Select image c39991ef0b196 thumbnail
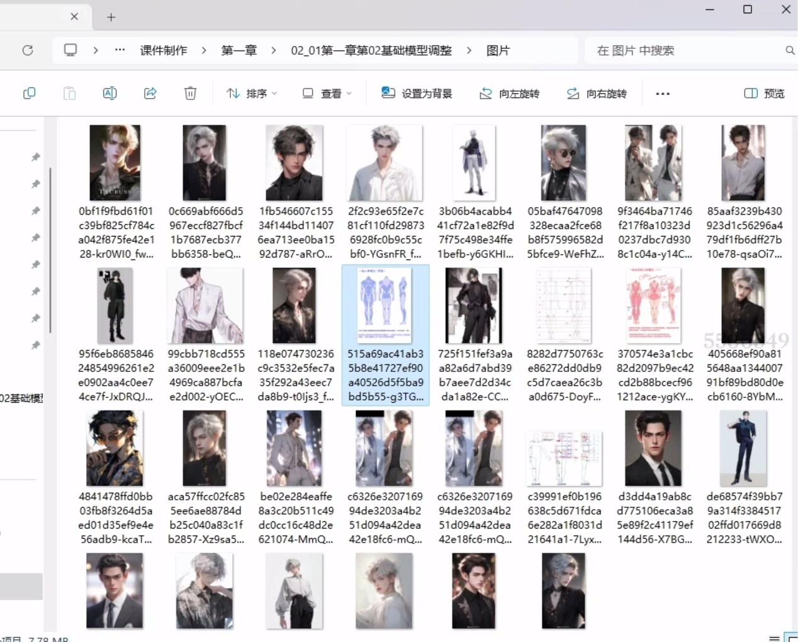Screen dimensions: 798x642 564,459
